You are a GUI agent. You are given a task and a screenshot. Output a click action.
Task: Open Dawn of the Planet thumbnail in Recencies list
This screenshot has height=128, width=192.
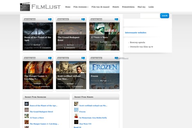coord(27,104)
